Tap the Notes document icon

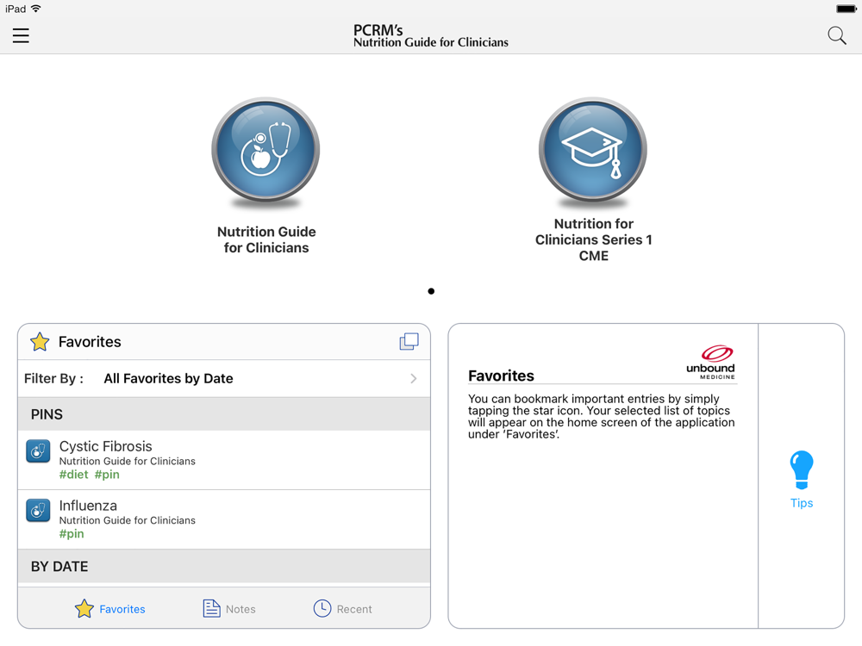tap(212, 608)
